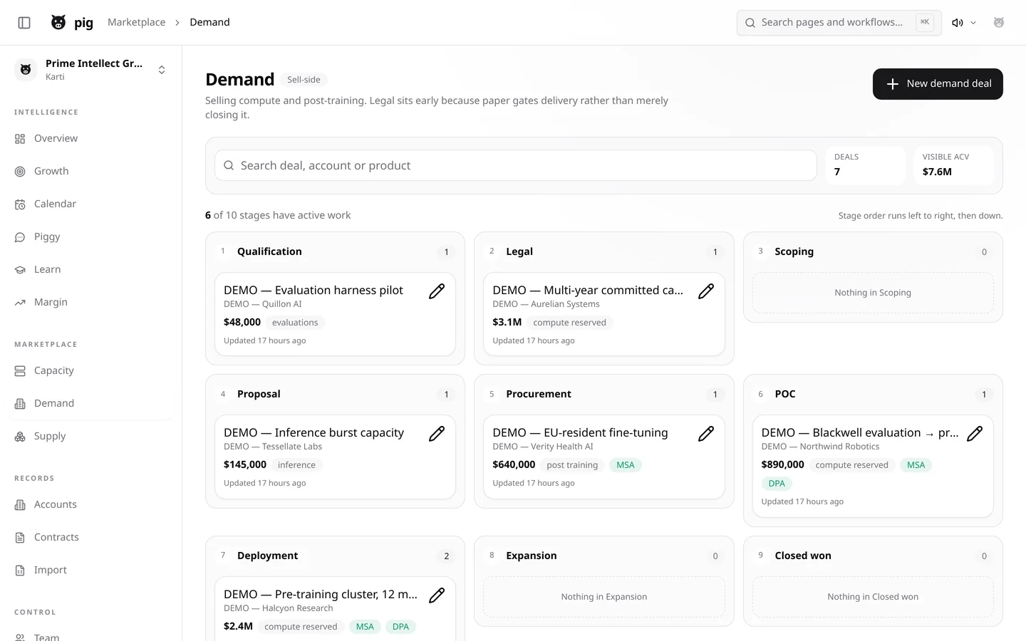Open Accounts building icon in sidebar
The width and height of the screenshot is (1026, 641).
[20, 505]
